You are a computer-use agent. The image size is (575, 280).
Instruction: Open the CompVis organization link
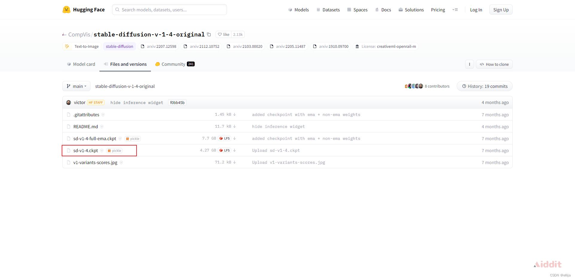[79, 34]
